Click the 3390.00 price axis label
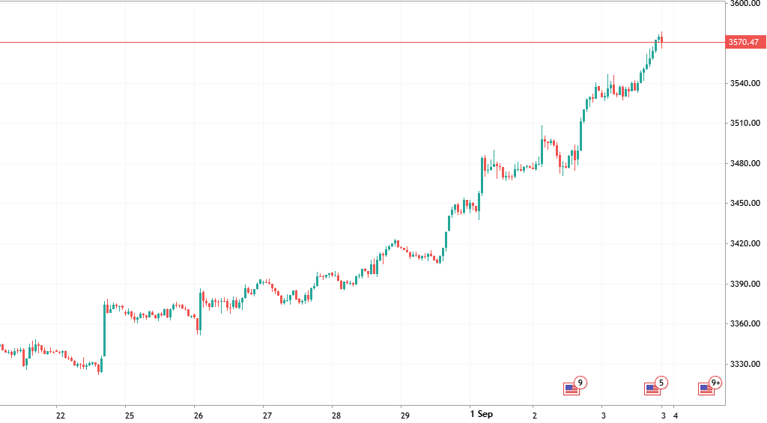 tap(745, 284)
